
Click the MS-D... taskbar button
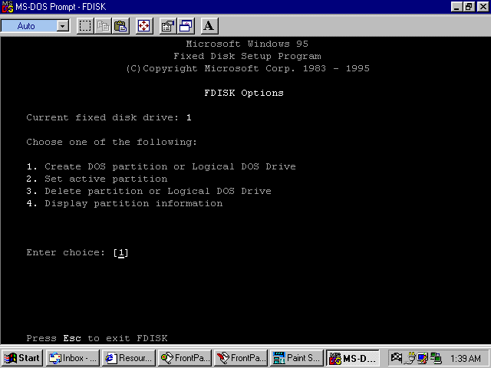[x=353, y=358]
